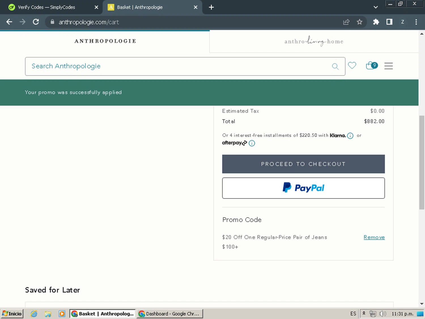Image resolution: width=425 pixels, height=319 pixels.
Task: Open the Inicio start menu
Action: point(12,314)
